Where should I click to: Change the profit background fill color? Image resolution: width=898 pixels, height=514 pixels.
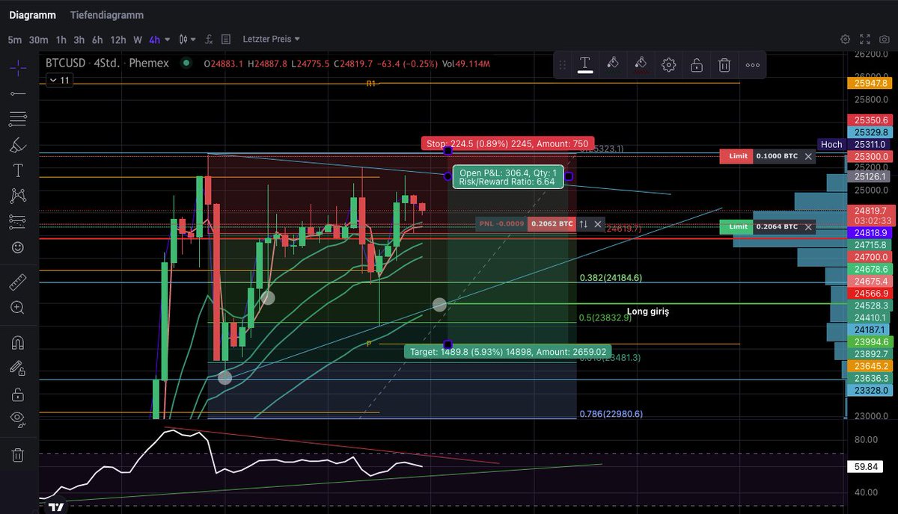coord(612,65)
